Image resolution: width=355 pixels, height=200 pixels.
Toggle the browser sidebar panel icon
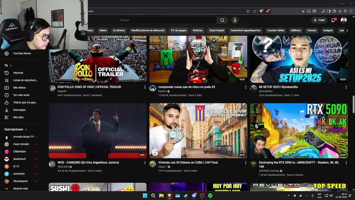tap(329, 11)
